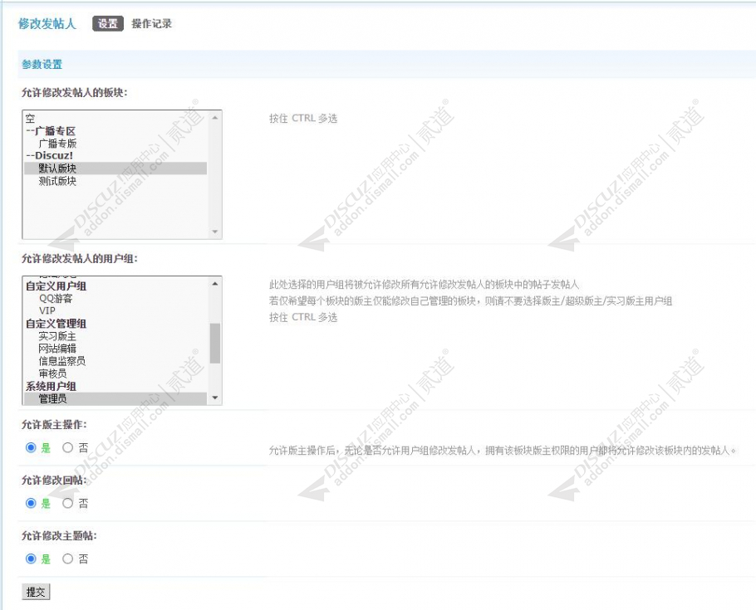The width and height of the screenshot is (756, 610).
Task: Choose 否 for 允许修改主题帖
Action: tap(68, 559)
